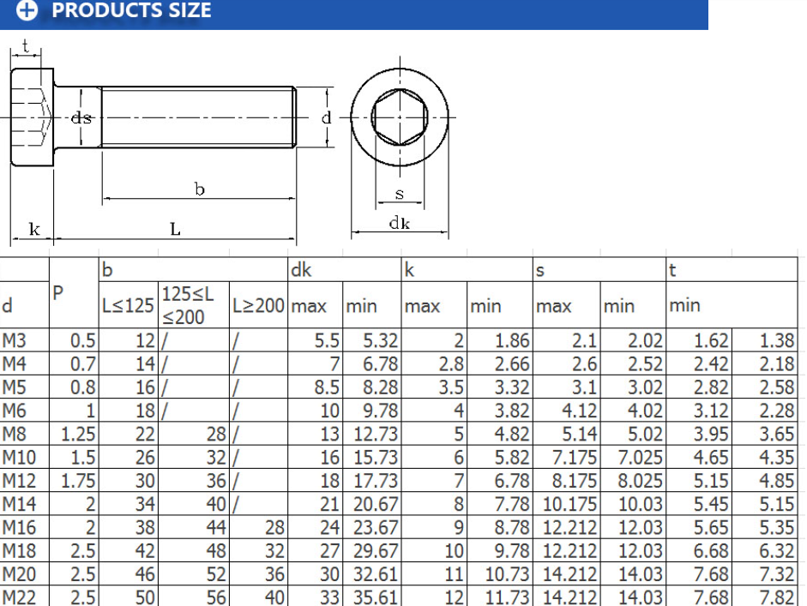Click the hex socket head end-view drawing
Viewport: 807px width, 606px height.
point(400,117)
